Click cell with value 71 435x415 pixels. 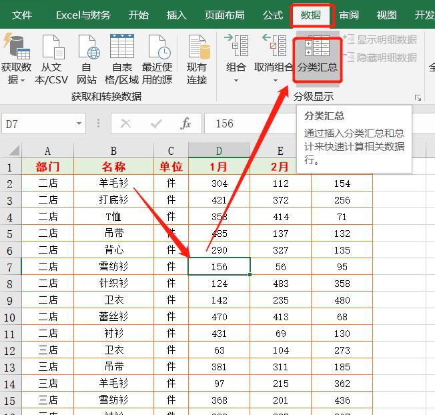(342, 216)
